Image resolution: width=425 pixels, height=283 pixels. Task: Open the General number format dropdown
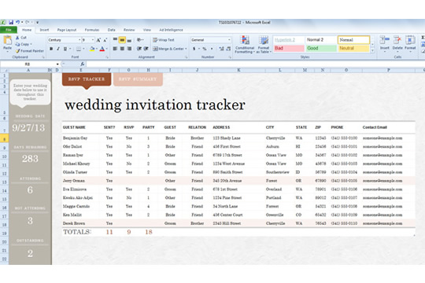click(x=229, y=40)
